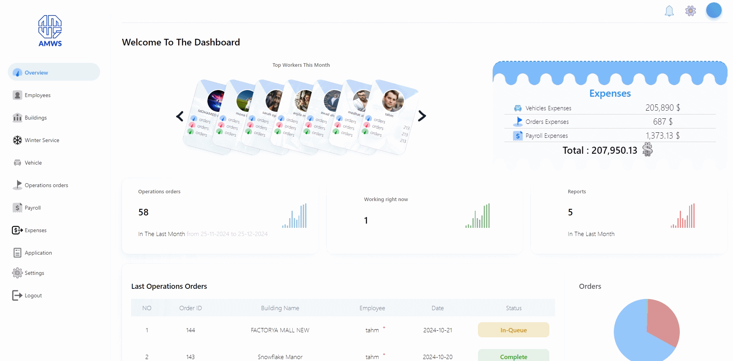
Task: Go to Operations orders in sidebar
Action: 46,185
